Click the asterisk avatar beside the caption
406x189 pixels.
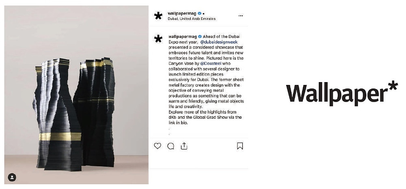[x=158, y=39]
